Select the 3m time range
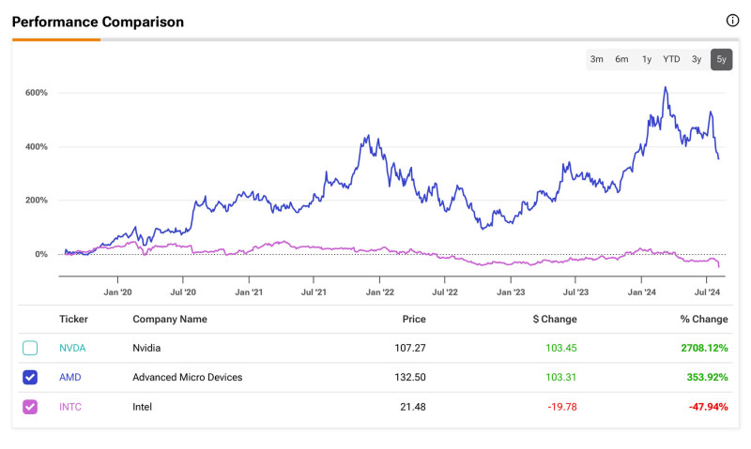 (x=596, y=59)
